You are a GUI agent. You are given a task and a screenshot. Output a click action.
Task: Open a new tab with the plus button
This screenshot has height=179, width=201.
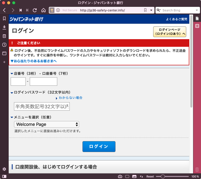tap(197, 26)
